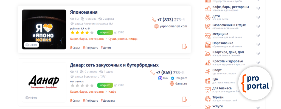Viewport: 281px width, 109px height.
Task: Expand the Образование category chevron
Action: tap(258, 44)
